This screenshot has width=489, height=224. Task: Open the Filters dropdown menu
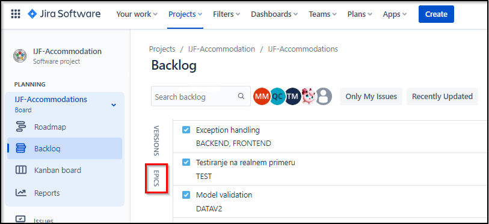pyautogui.click(x=226, y=14)
